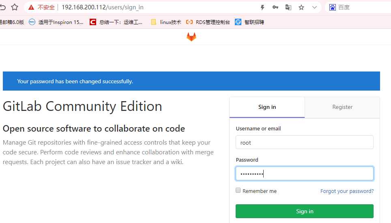This screenshot has width=391, height=223.
Task: Click the Remember me label text
Action: (x=260, y=191)
